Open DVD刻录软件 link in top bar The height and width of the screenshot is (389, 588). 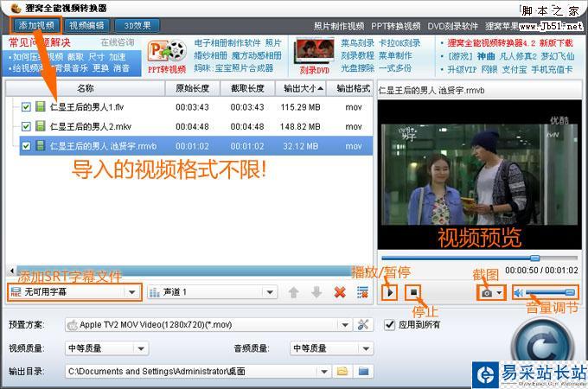tap(453, 26)
